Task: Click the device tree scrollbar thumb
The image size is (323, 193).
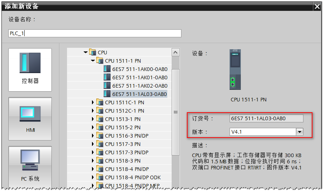Action: tap(176, 112)
